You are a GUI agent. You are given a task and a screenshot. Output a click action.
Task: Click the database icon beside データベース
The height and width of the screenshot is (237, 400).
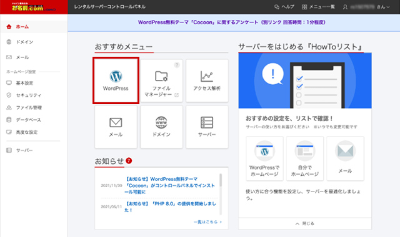[9, 120]
